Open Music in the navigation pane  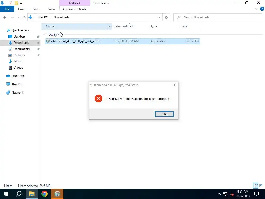pos(18,61)
